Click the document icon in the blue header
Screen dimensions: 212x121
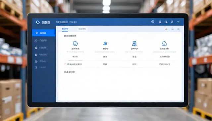tap(160, 22)
